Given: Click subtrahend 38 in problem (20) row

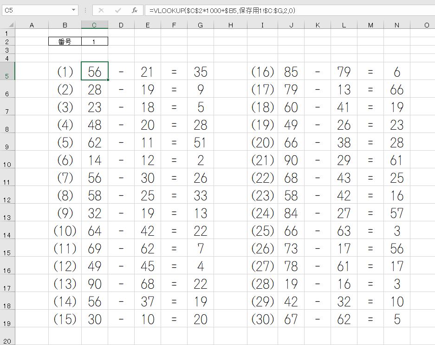Looking at the screenshot, I should 344,142.
